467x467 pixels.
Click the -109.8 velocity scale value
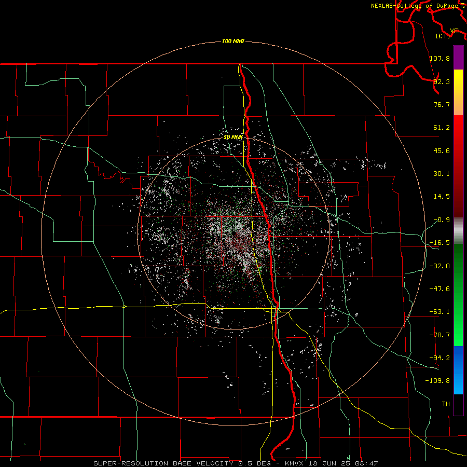437,381
